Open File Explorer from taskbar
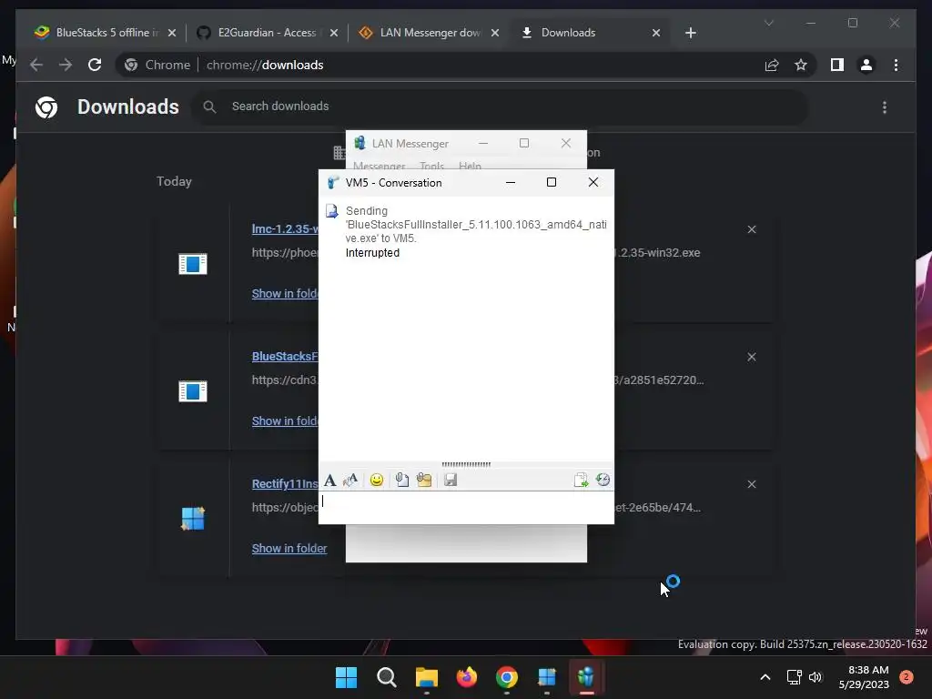932x699 pixels. (426, 677)
